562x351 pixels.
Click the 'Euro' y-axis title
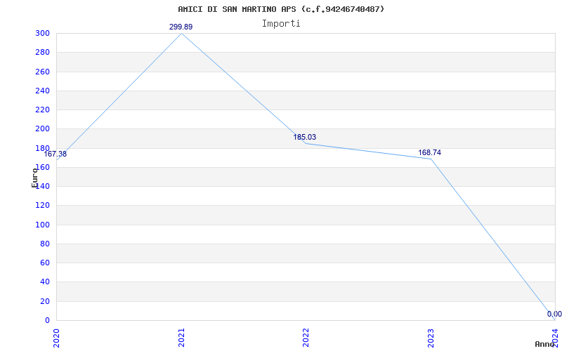pyautogui.click(x=34, y=178)
